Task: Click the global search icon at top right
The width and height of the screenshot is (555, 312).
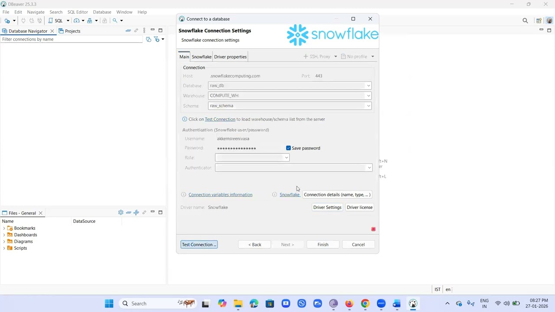Action: 525,20
